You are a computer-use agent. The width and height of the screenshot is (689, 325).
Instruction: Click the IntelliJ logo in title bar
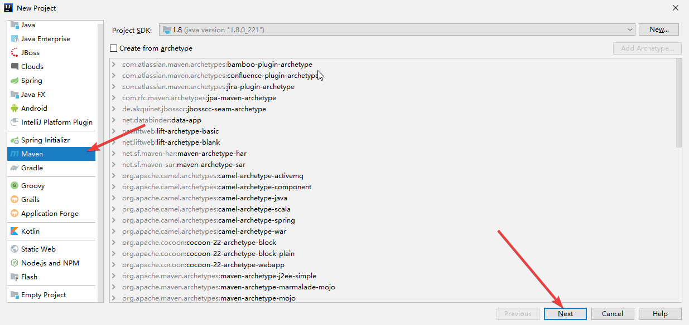pos(9,8)
